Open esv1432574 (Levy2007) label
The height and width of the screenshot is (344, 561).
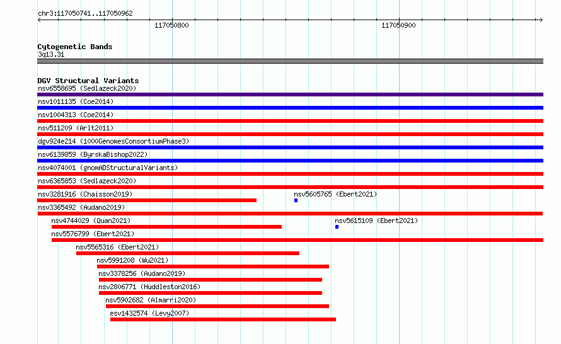click(x=149, y=313)
